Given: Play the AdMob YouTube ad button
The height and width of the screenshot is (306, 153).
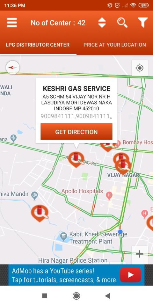Looking at the screenshot, I should tap(130, 275).
